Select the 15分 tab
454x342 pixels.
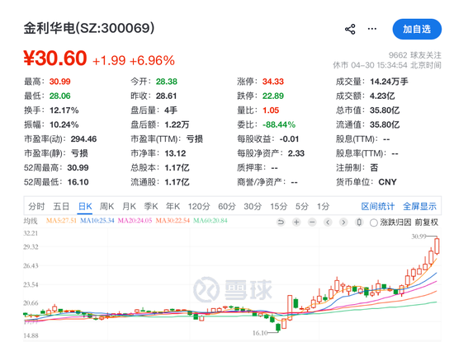278,206
